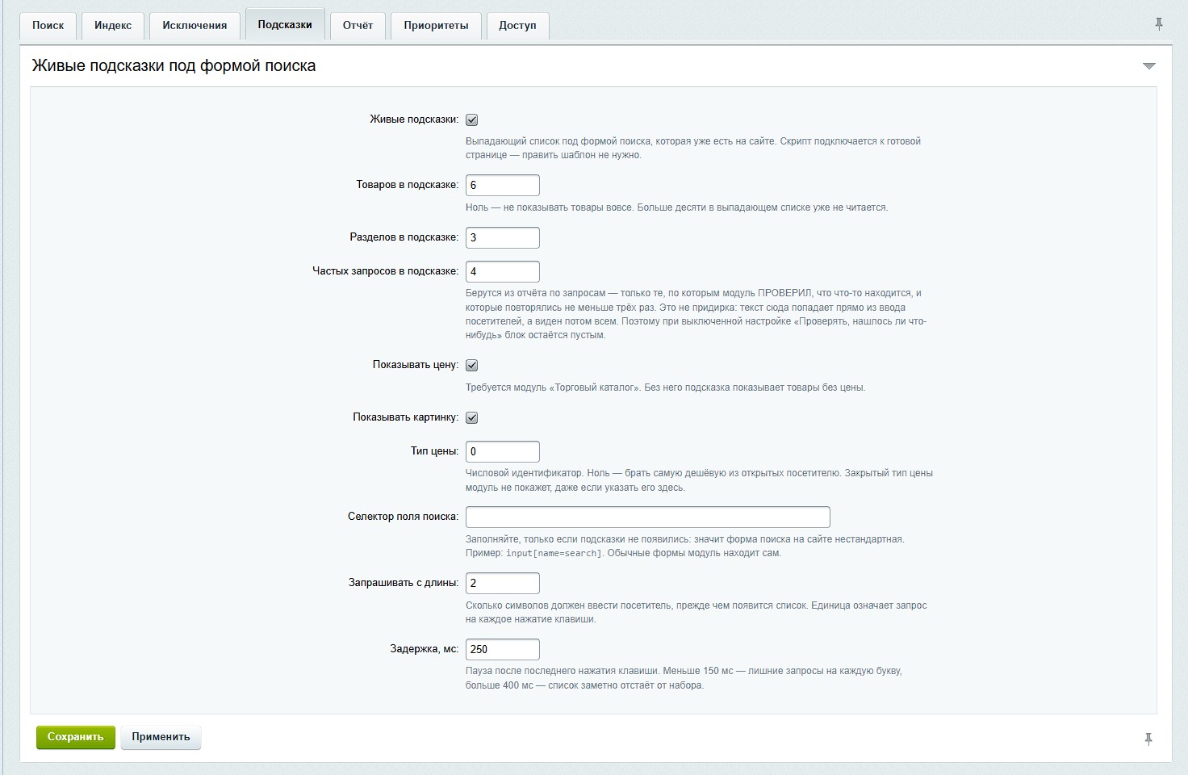
Task: Click the Сохранить button
Action: coord(76,737)
